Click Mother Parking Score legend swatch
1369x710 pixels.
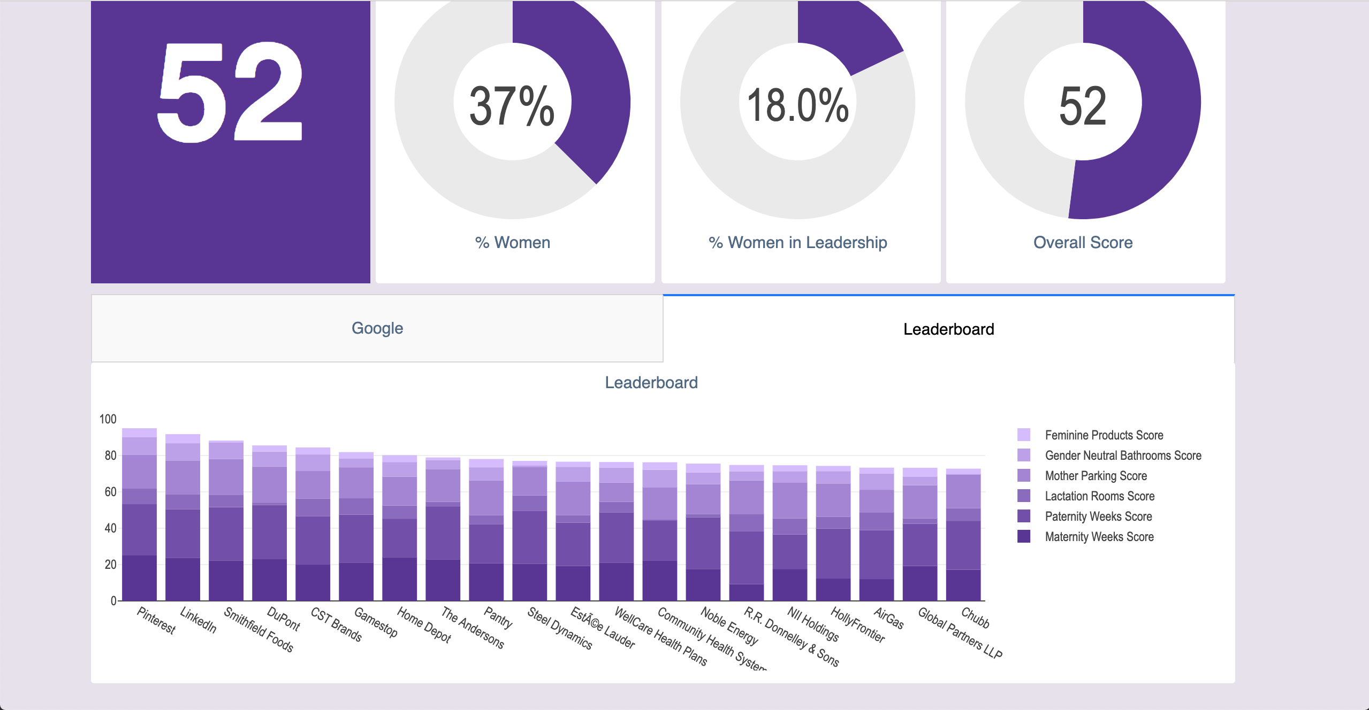1023,475
